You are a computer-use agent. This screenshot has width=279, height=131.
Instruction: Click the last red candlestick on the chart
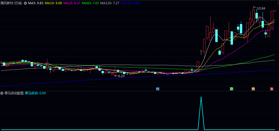[272, 20]
